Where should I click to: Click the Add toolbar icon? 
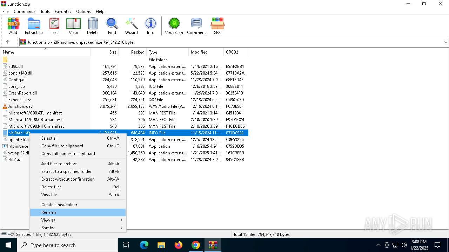click(x=13, y=26)
